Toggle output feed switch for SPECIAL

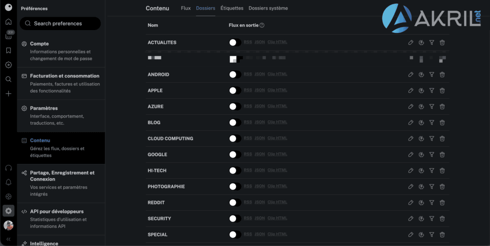point(235,235)
